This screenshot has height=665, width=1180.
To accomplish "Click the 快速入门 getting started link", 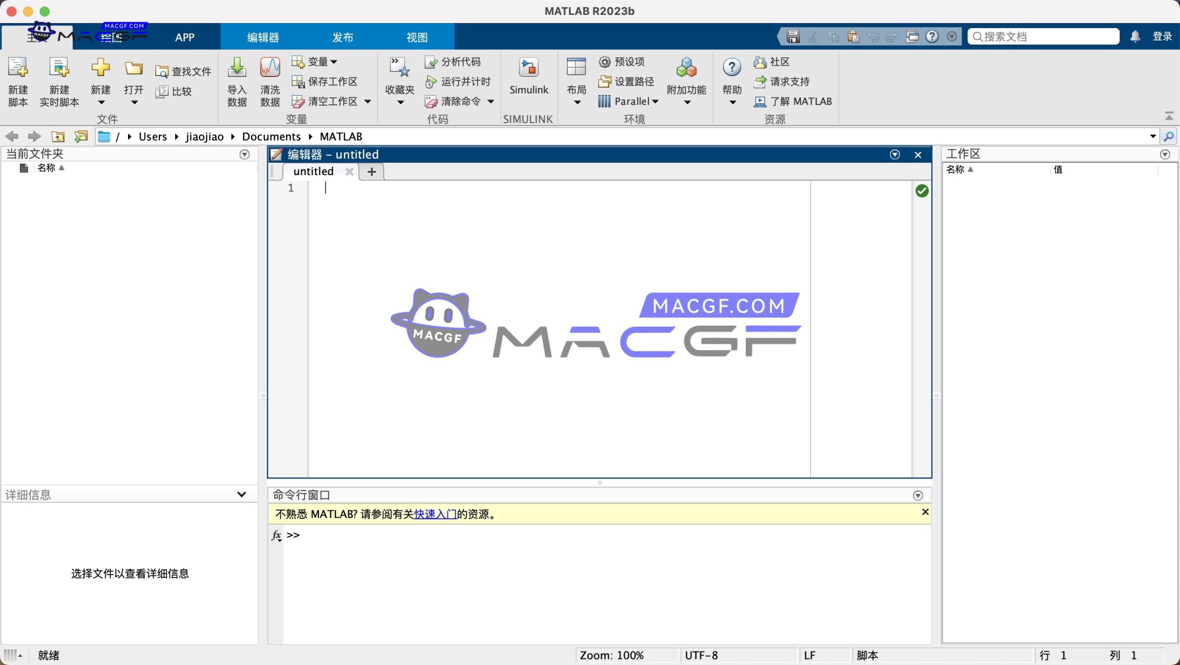I will tap(434, 514).
